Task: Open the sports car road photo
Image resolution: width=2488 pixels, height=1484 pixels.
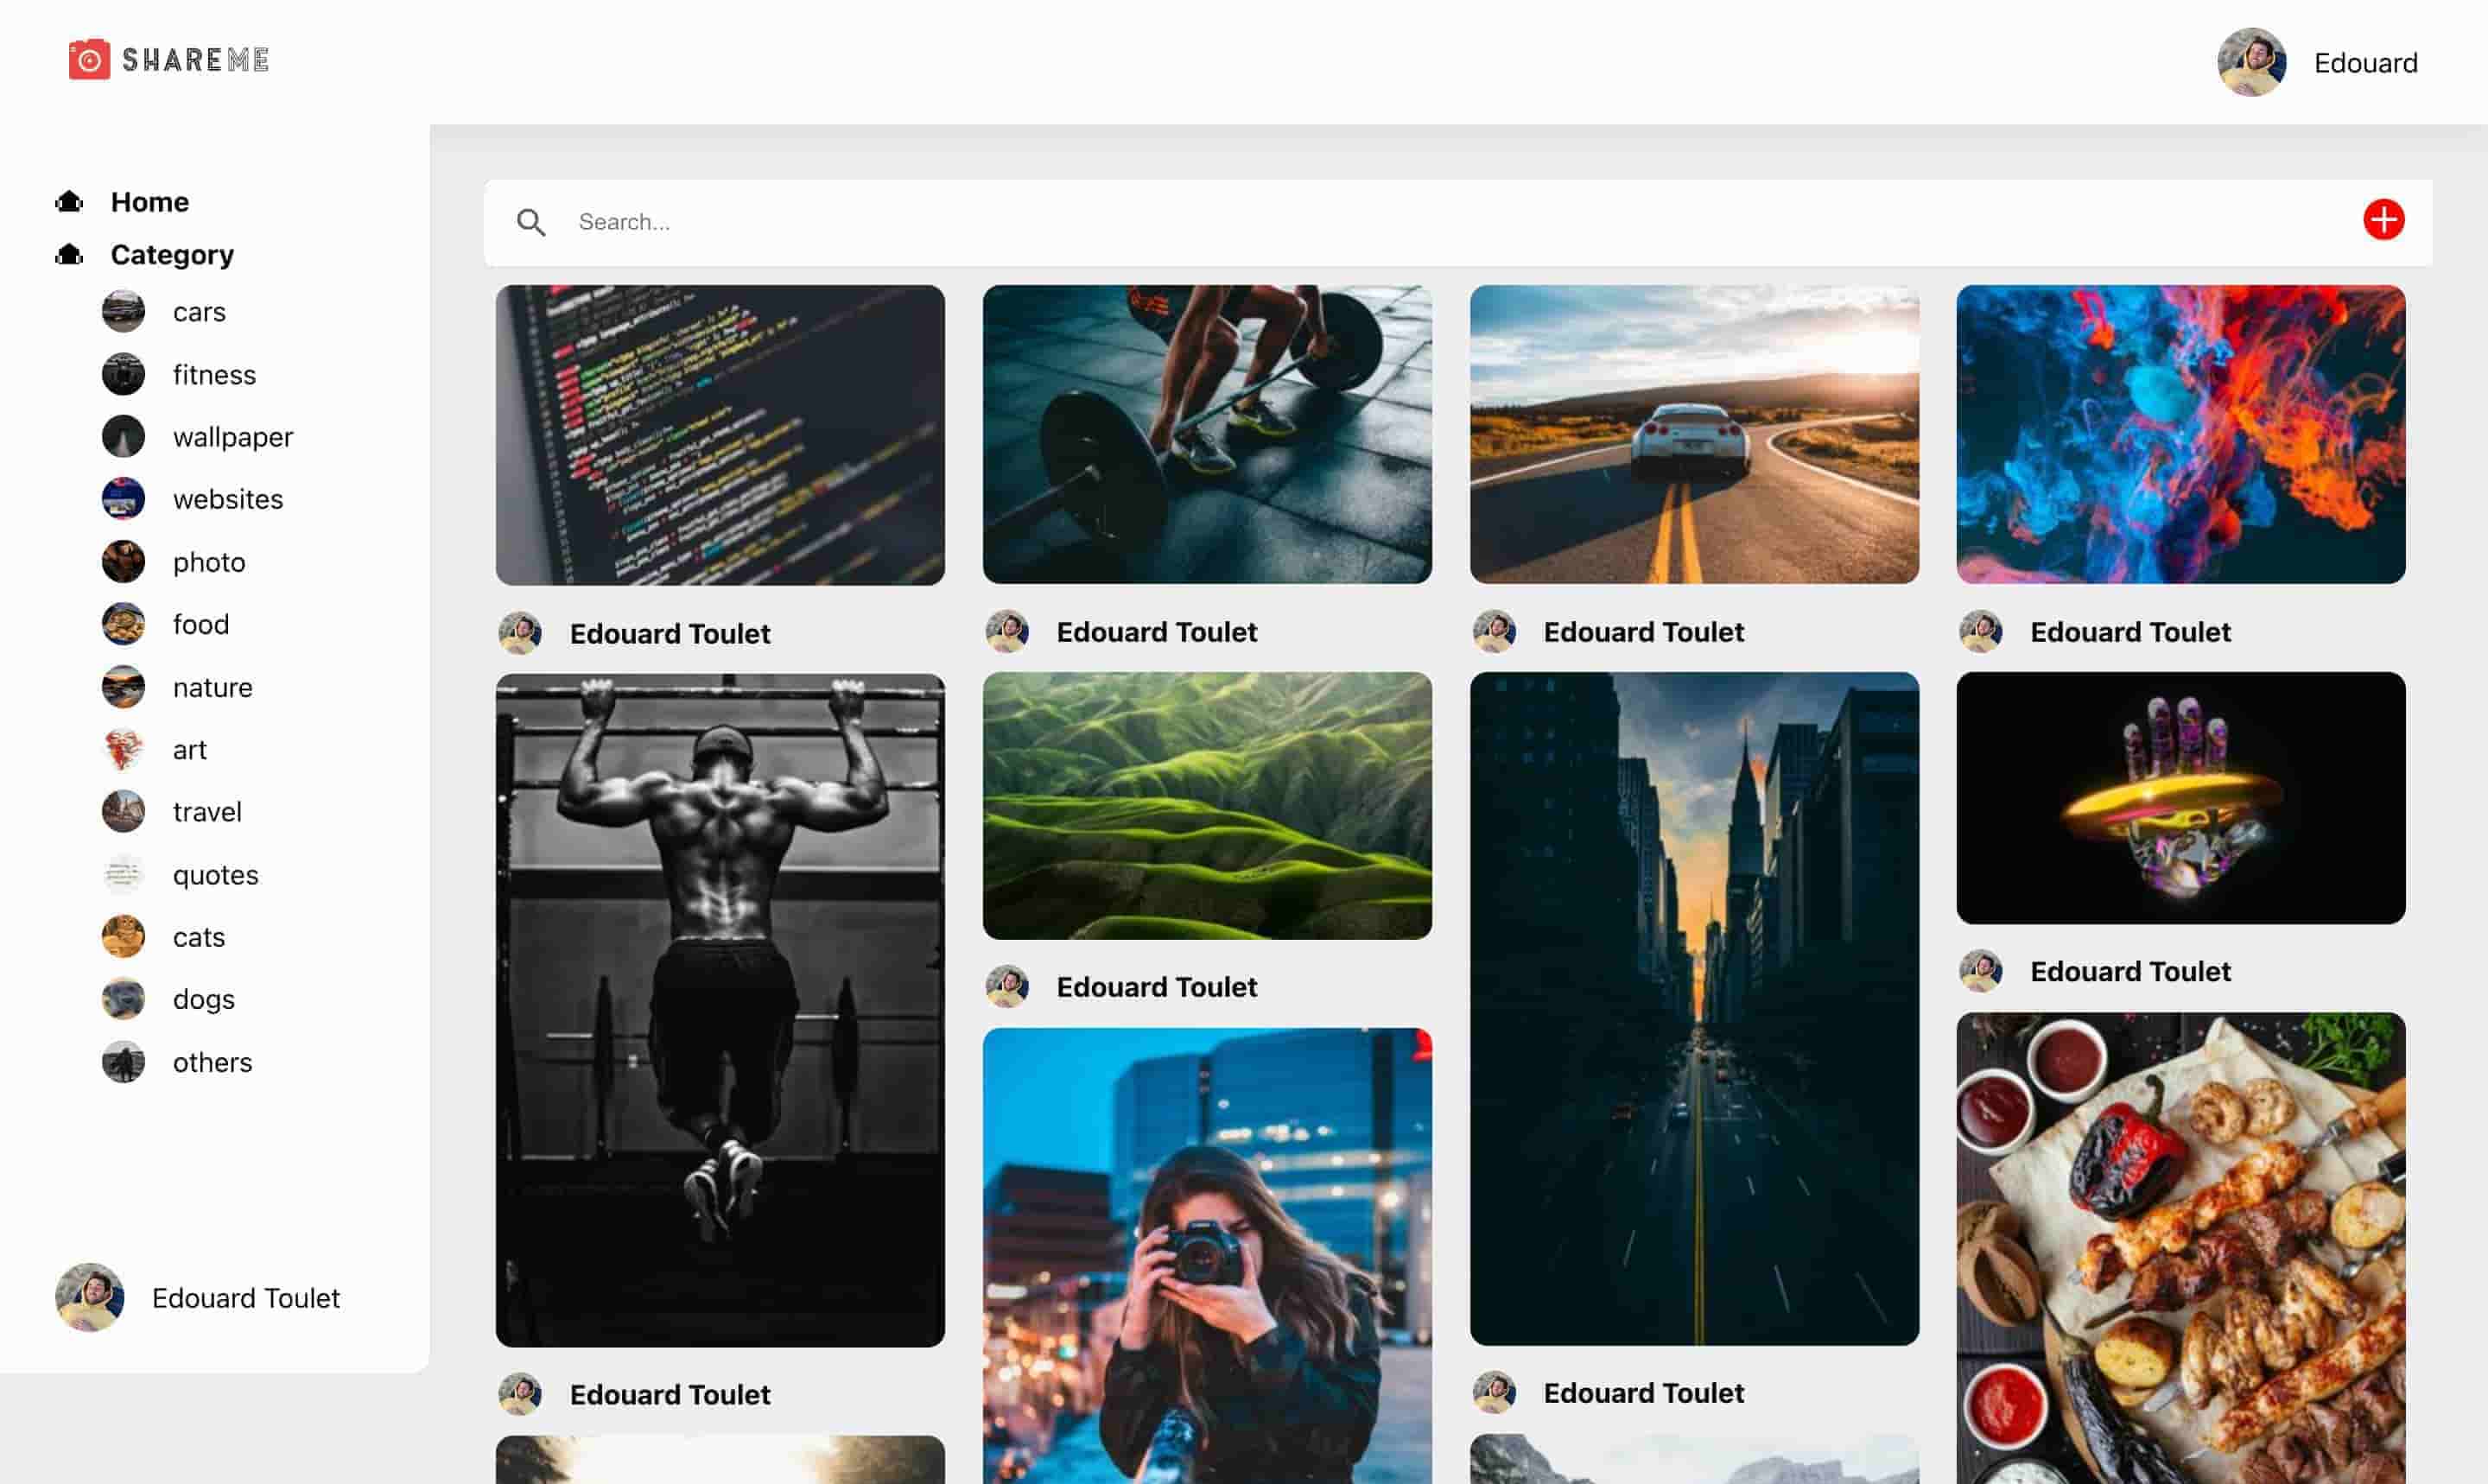Action: [1694, 435]
